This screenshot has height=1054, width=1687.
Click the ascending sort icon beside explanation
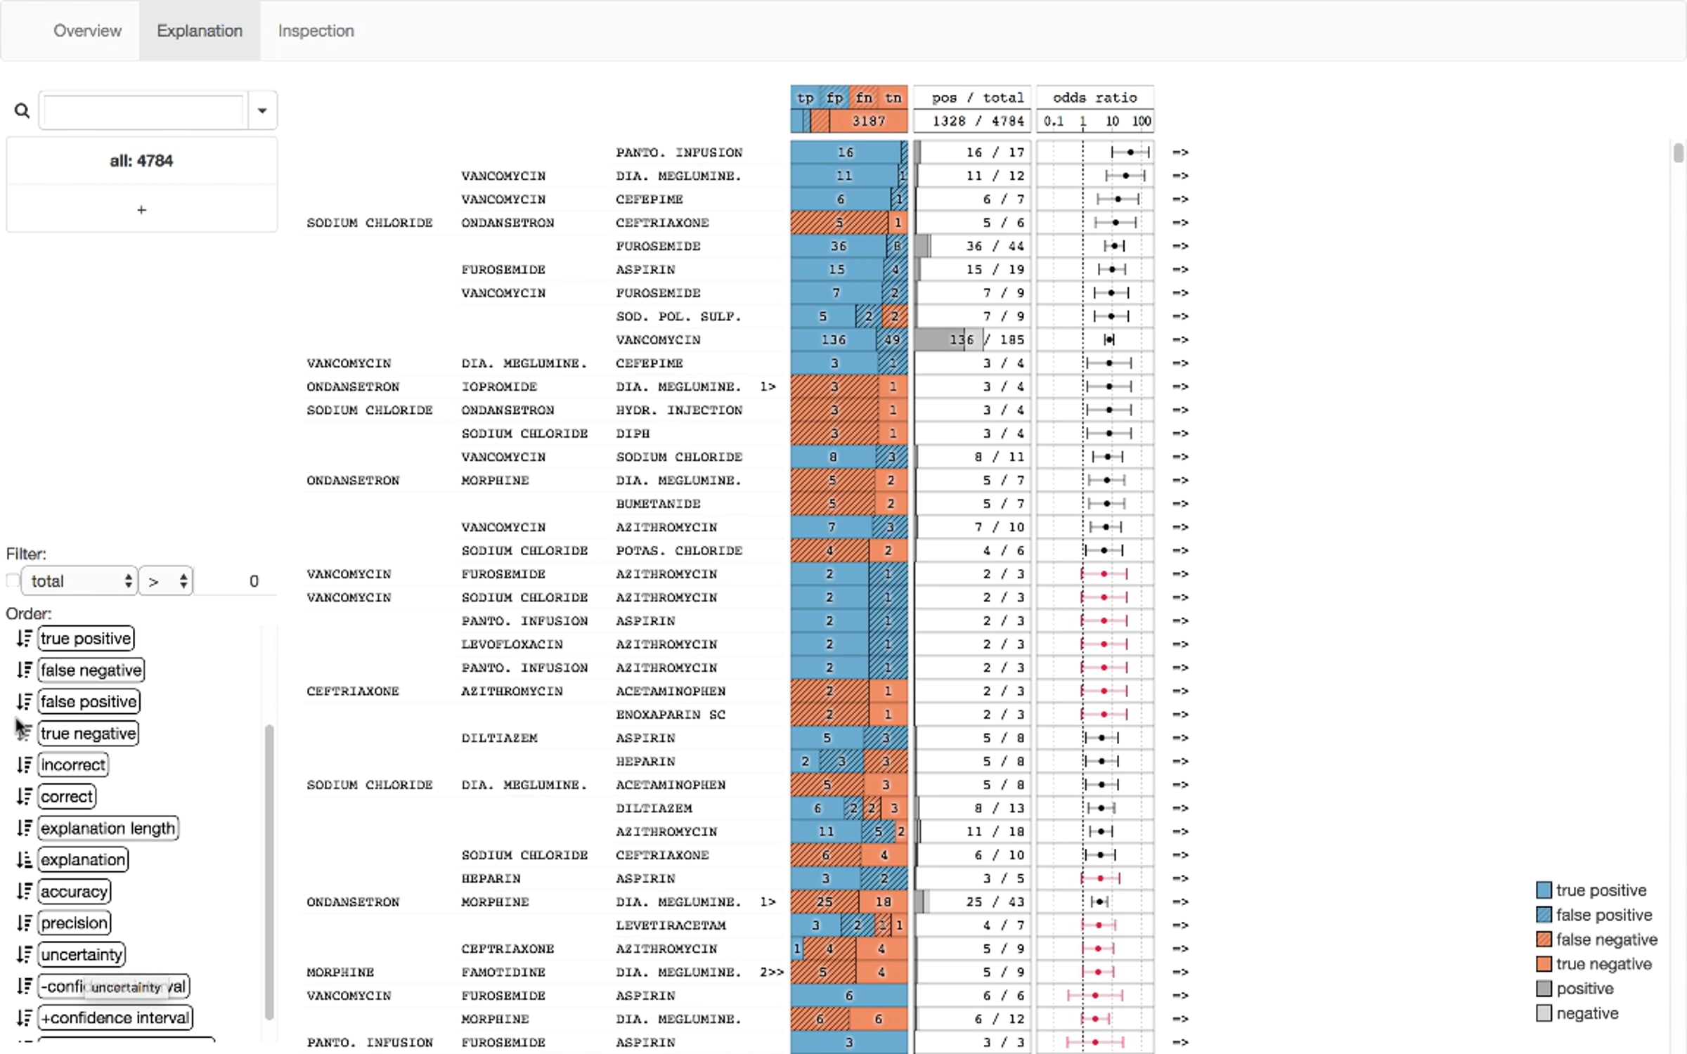coord(24,859)
